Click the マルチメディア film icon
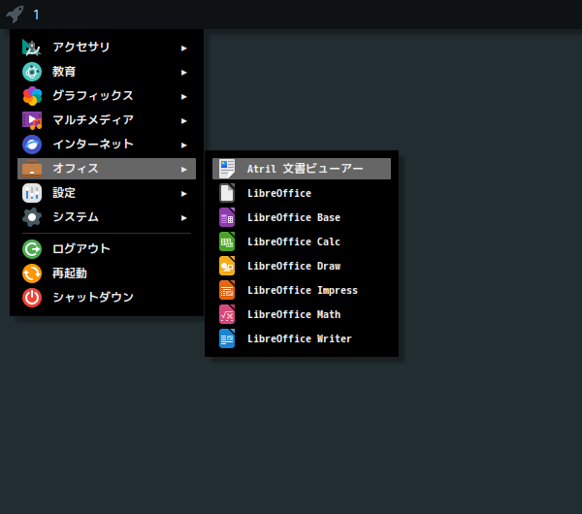This screenshot has width=582, height=514. [x=32, y=120]
